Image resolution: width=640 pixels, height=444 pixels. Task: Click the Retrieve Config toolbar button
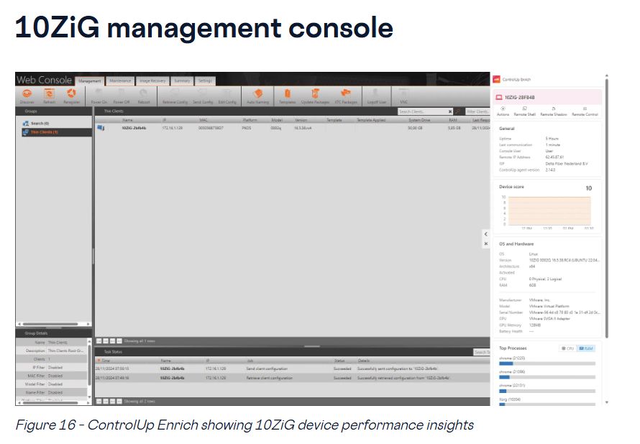click(175, 96)
